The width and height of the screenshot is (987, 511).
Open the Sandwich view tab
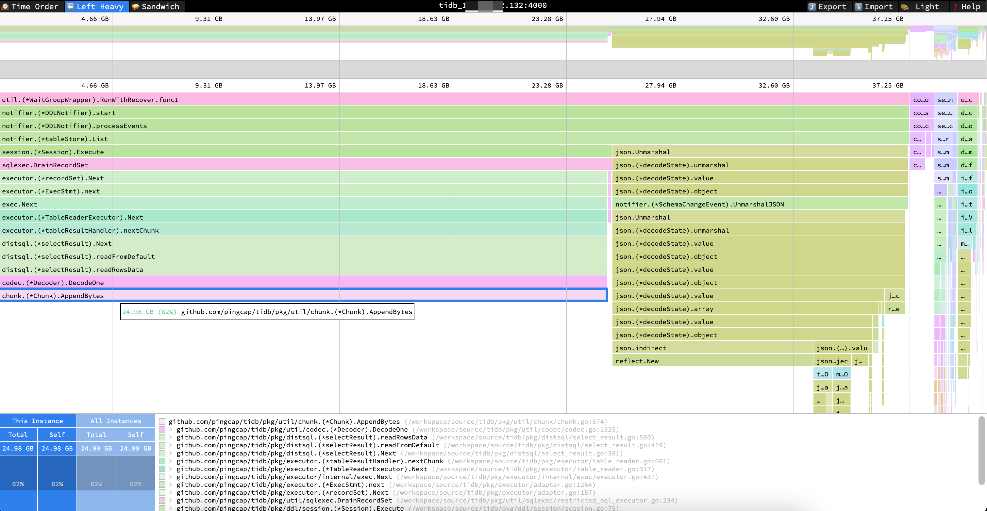click(x=157, y=6)
